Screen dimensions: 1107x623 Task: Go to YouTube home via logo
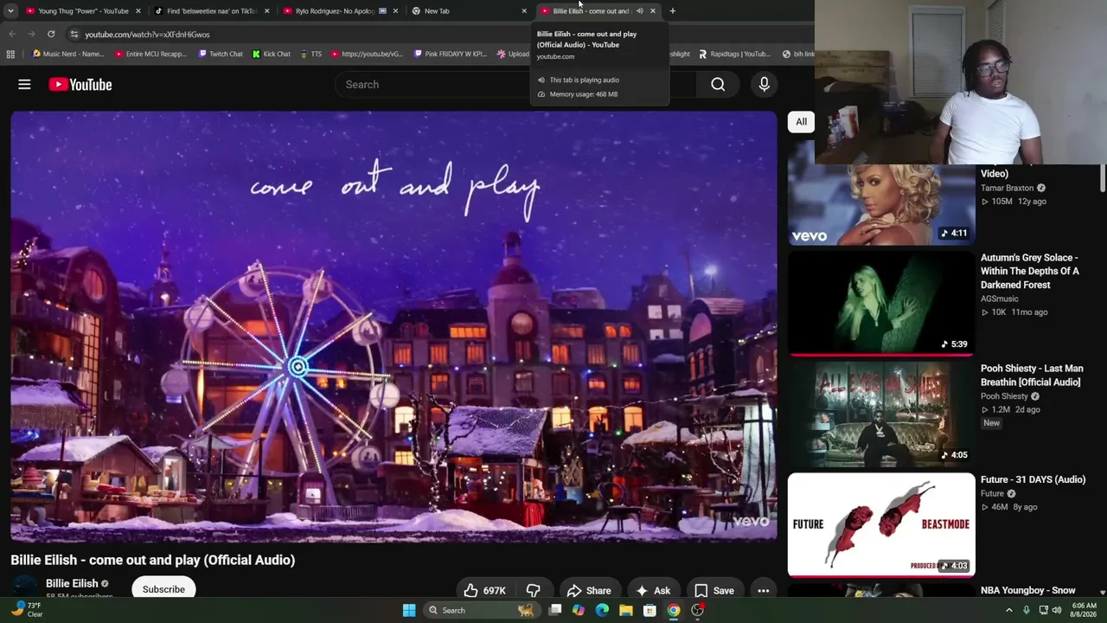click(80, 85)
